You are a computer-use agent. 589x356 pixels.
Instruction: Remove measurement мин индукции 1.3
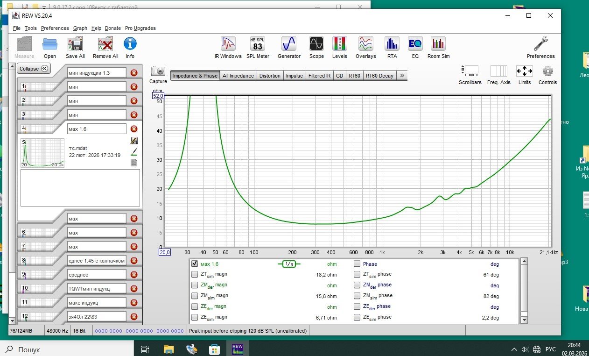coord(134,72)
